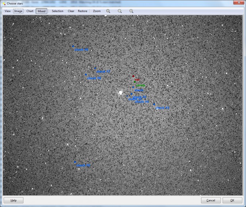Select the green comp star marker
The height and width of the screenshot is (207, 246).
pyautogui.click(x=135, y=82)
